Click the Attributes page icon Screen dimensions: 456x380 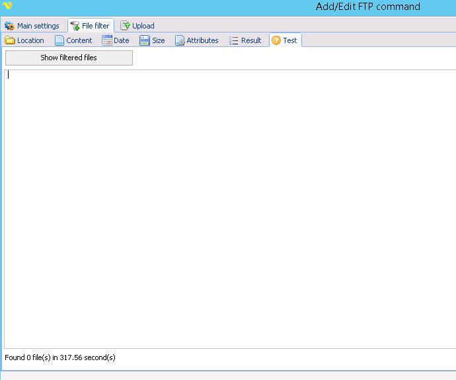pyautogui.click(x=179, y=40)
